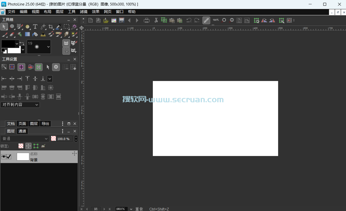Switch to the 导出 tab
Image resolution: width=346 pixels, height=211 pixels.
[45, 123]
